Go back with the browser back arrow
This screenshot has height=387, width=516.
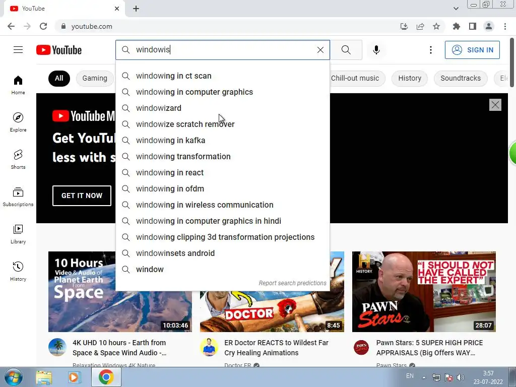[x=11, y=26]
